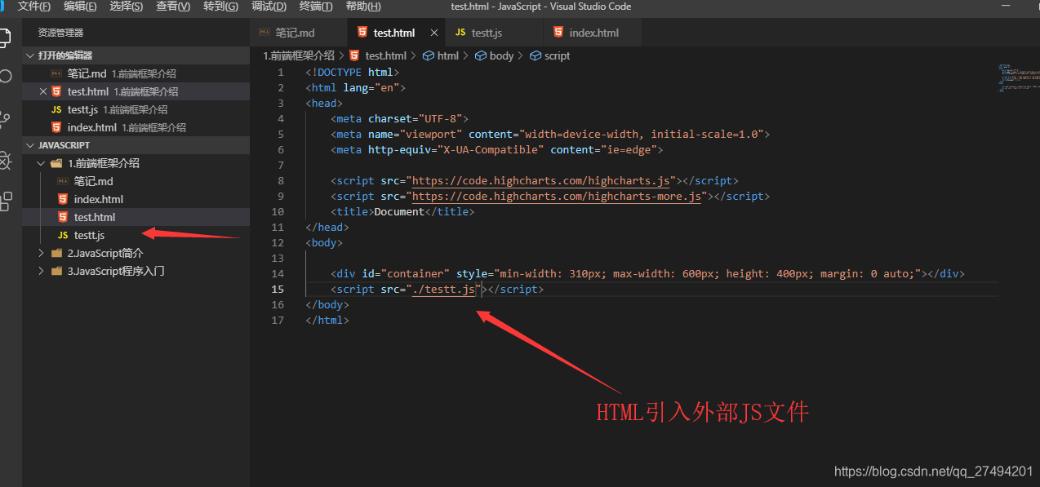Follow the highcharts-more.js script URL link
Viewport: 1040px width, 487px height.
coord(557,196)
